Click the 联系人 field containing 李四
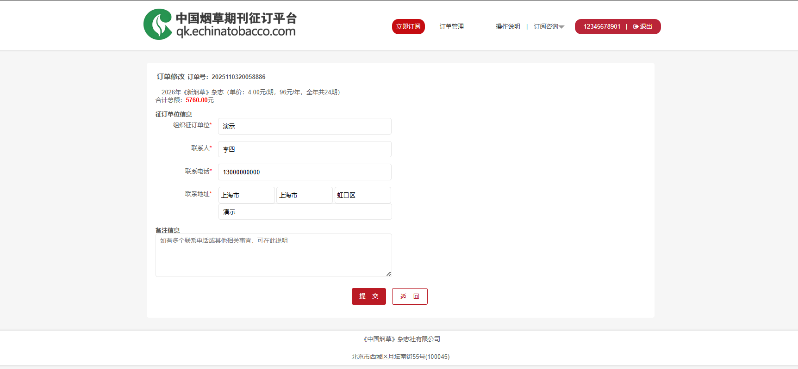The image size is (798, 369). (x=305, y=149)
